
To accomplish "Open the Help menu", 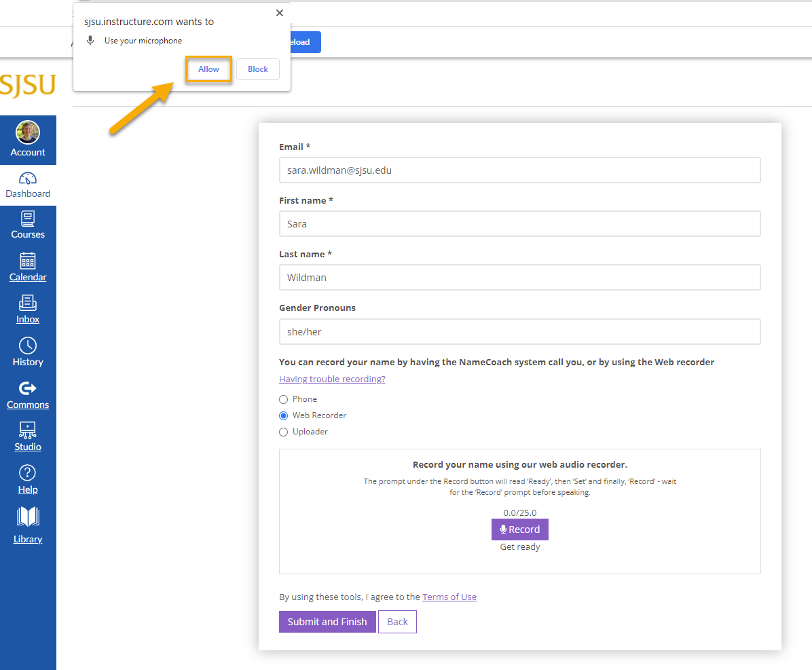I will point(28,479).
